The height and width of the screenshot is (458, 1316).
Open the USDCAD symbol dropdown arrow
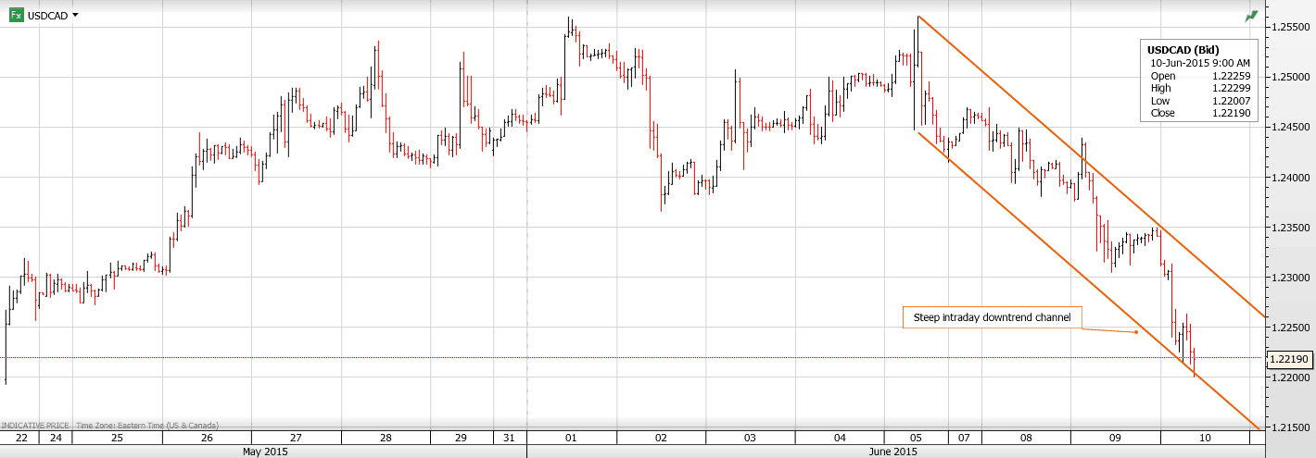tap(75, 15)
